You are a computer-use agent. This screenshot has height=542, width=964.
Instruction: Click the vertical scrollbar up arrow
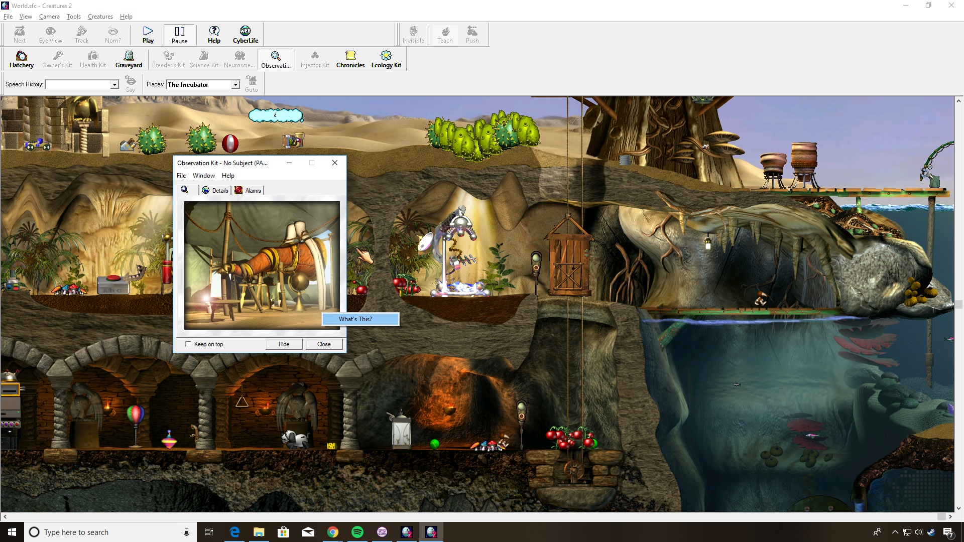tap(958, 100)
